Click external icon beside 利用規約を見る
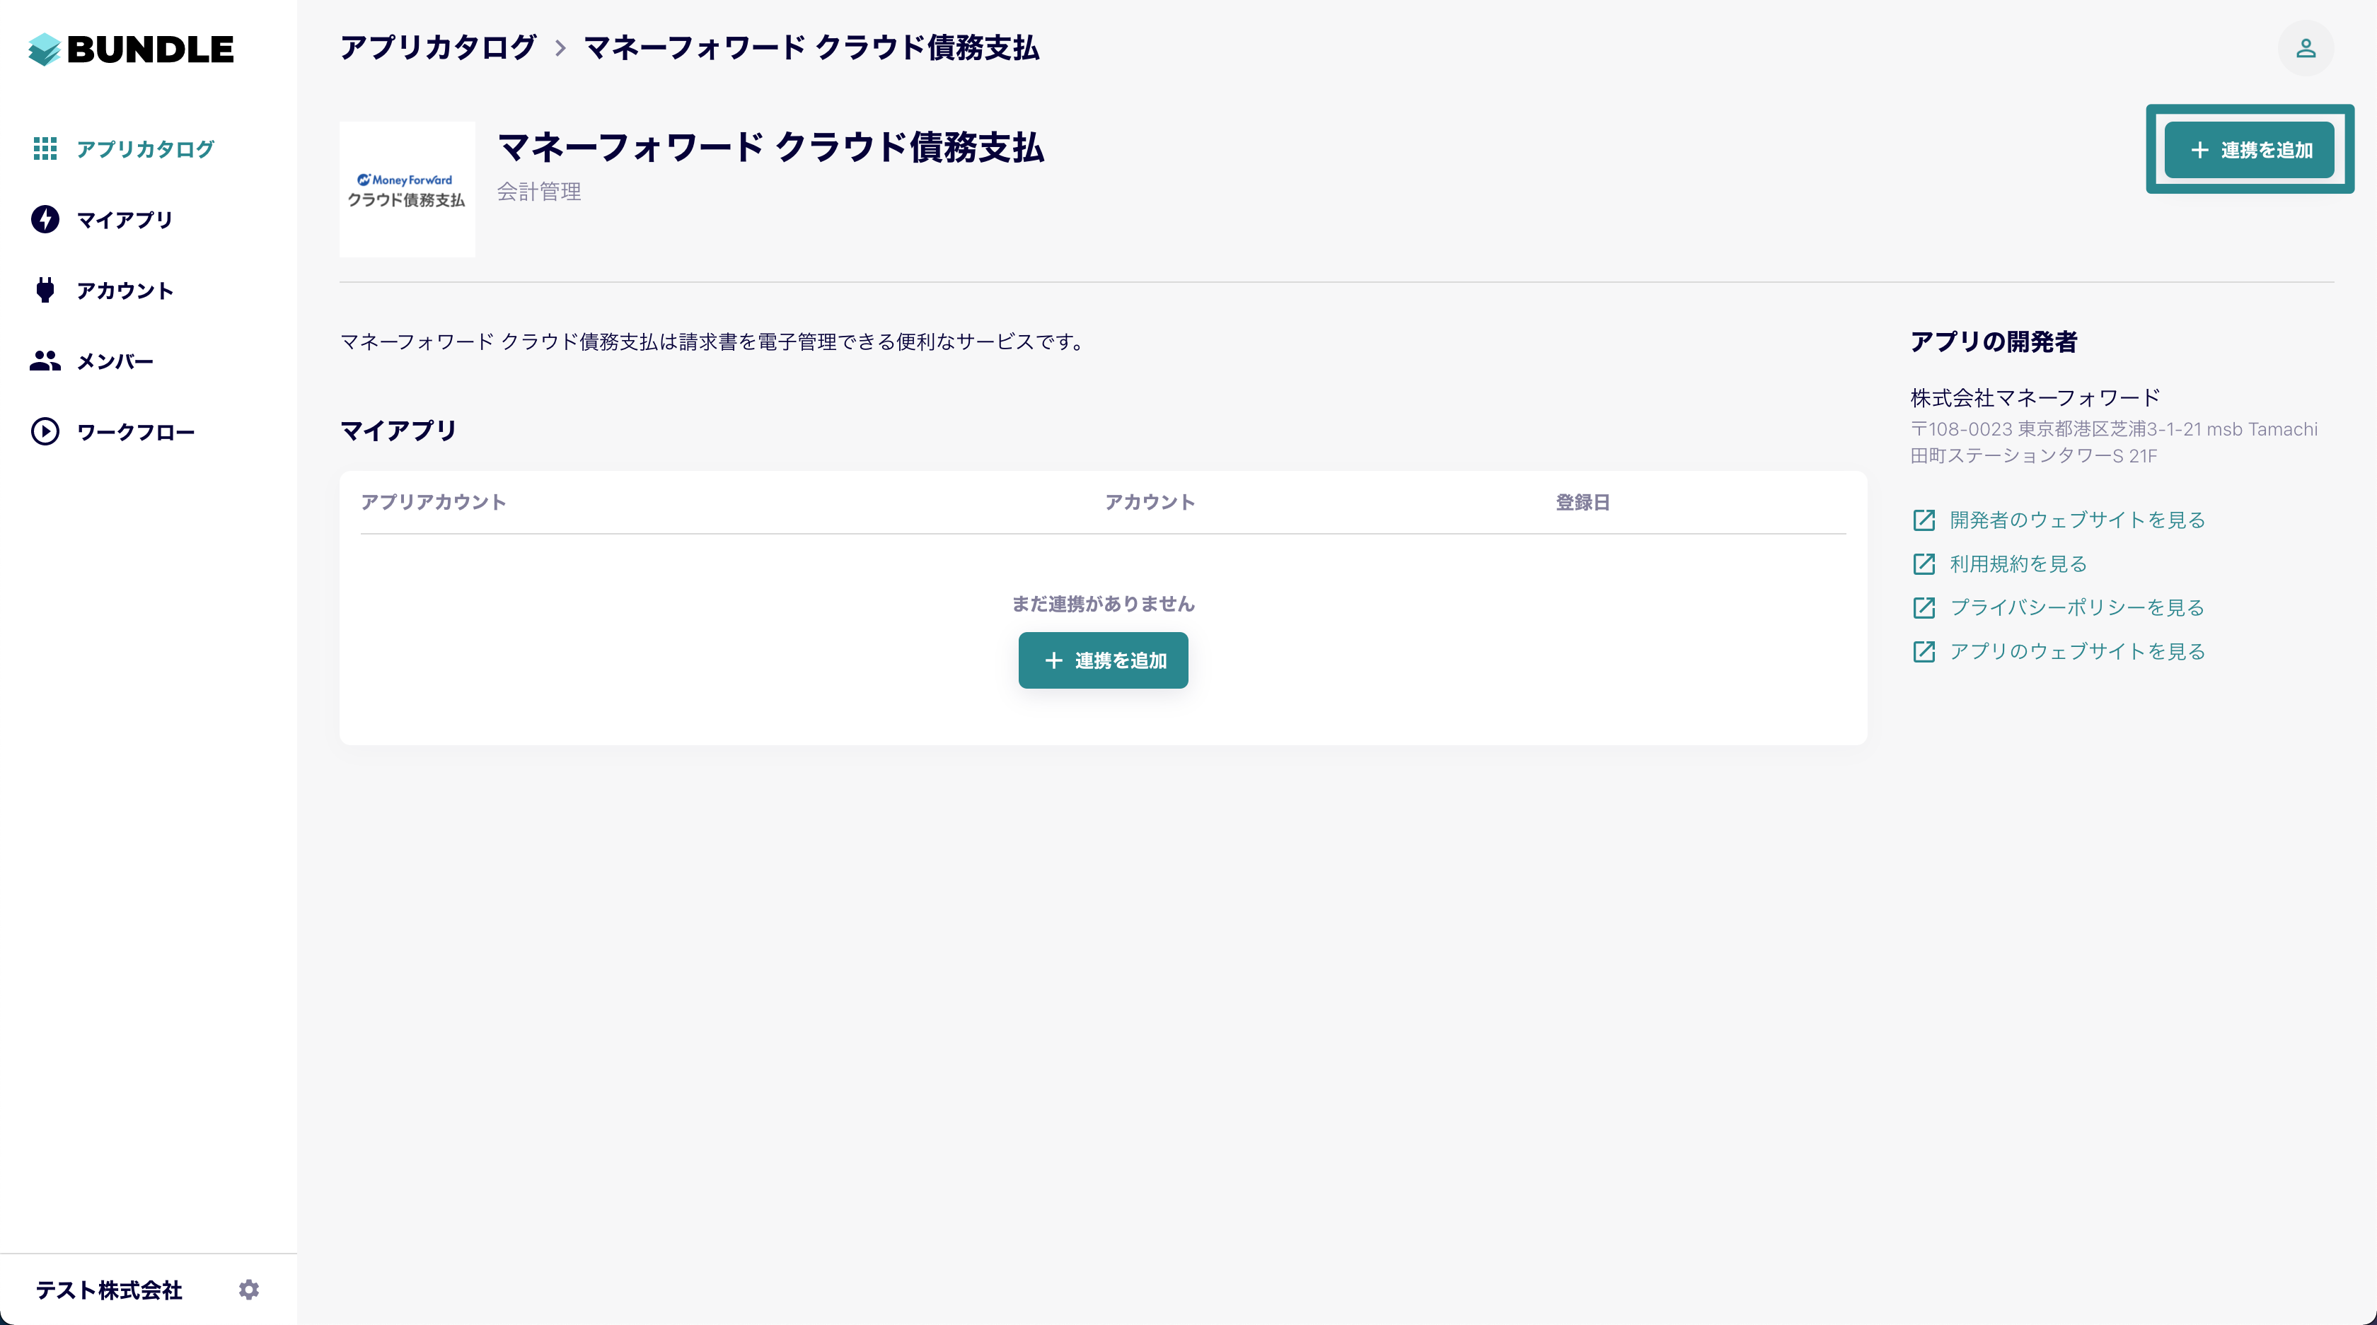The height and width of the screenshot is (1325, 2377). click(1924, 564)
